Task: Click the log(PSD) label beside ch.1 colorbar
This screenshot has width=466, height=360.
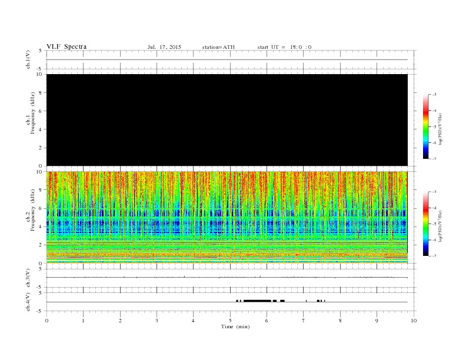Action: [x=440, y=129]
